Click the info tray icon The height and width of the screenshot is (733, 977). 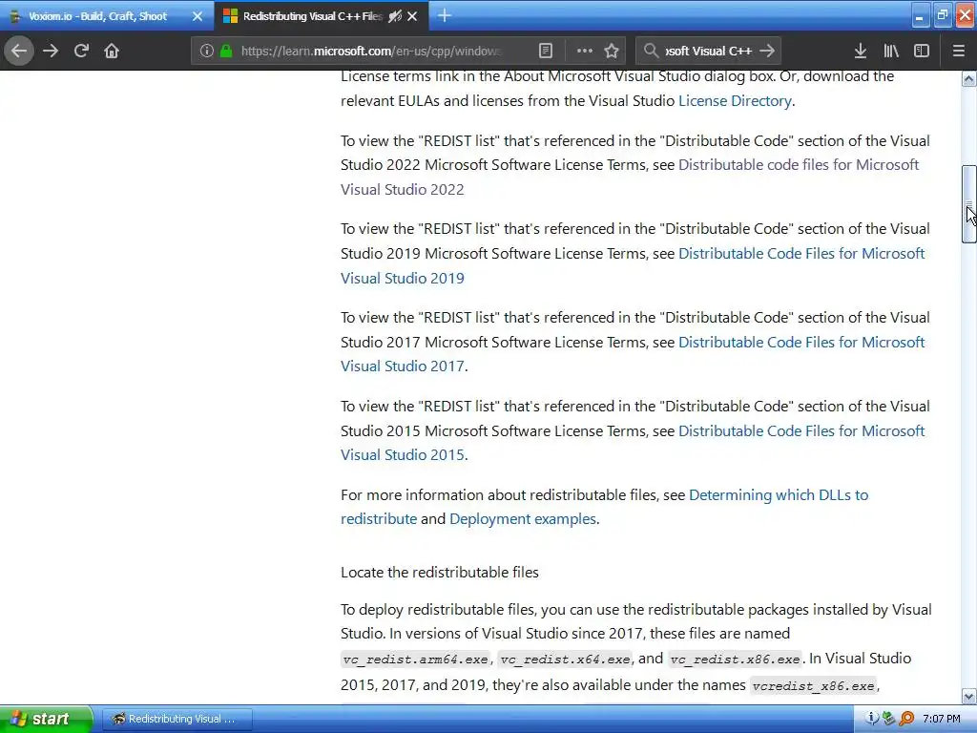(872, 719)
